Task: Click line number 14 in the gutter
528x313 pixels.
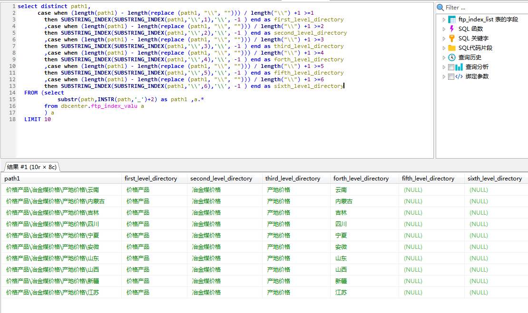Action: click(x=12, y=93)
